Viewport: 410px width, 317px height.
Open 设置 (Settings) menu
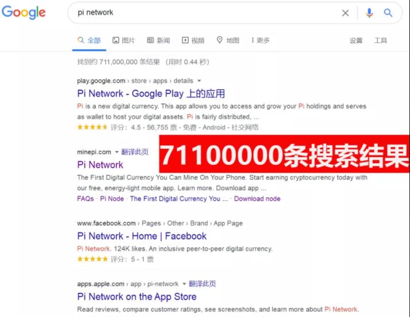point(356,41)
